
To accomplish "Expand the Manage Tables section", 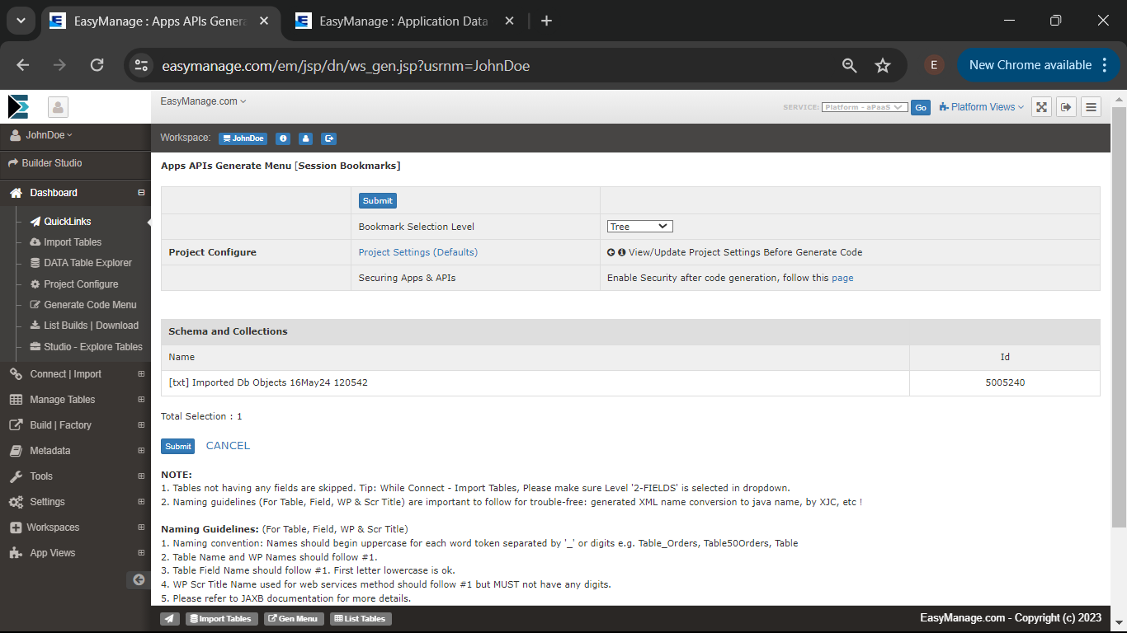I will (x=141, y=400).
